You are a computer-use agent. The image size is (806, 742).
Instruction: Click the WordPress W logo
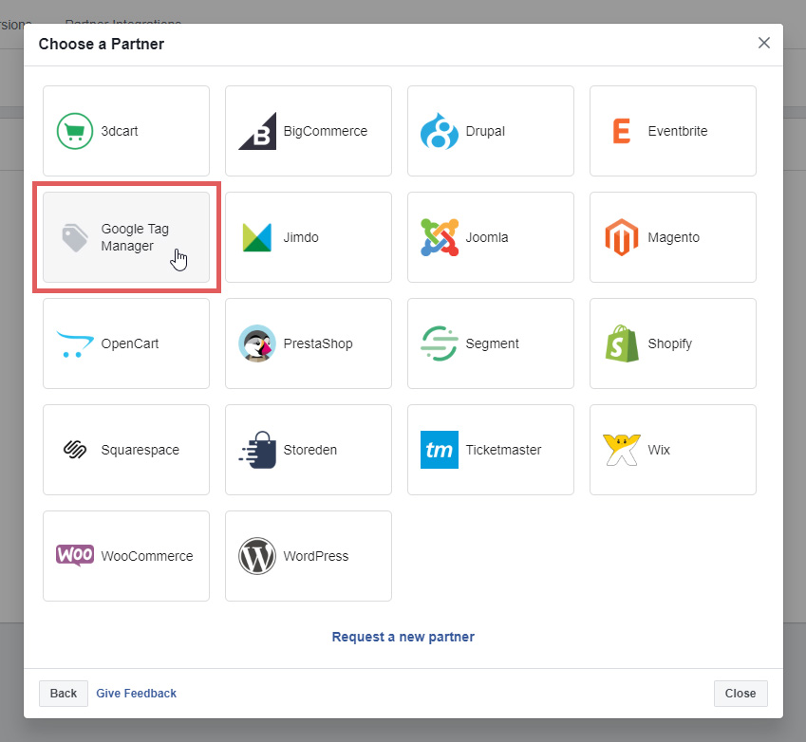257,556
